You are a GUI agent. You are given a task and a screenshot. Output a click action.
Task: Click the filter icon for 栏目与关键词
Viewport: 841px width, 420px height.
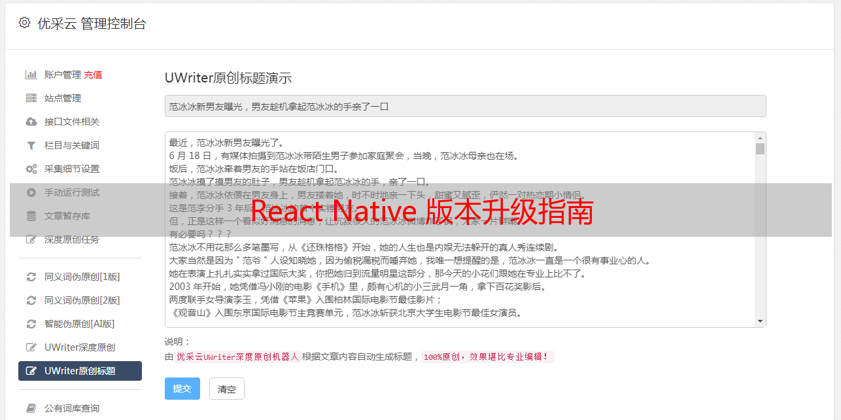[31, 145]
